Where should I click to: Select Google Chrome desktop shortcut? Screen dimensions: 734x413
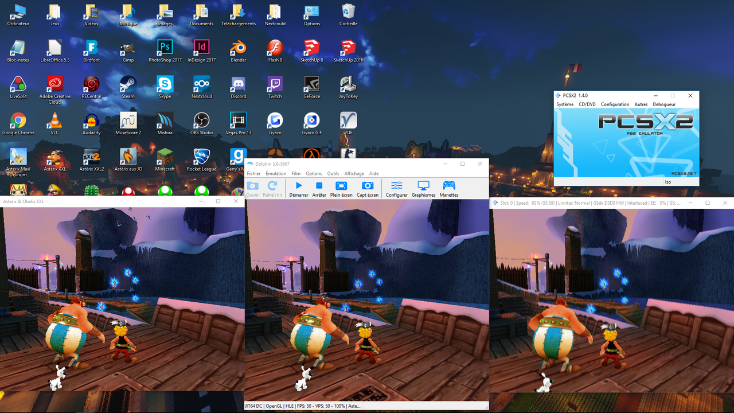tap(18, 123)
